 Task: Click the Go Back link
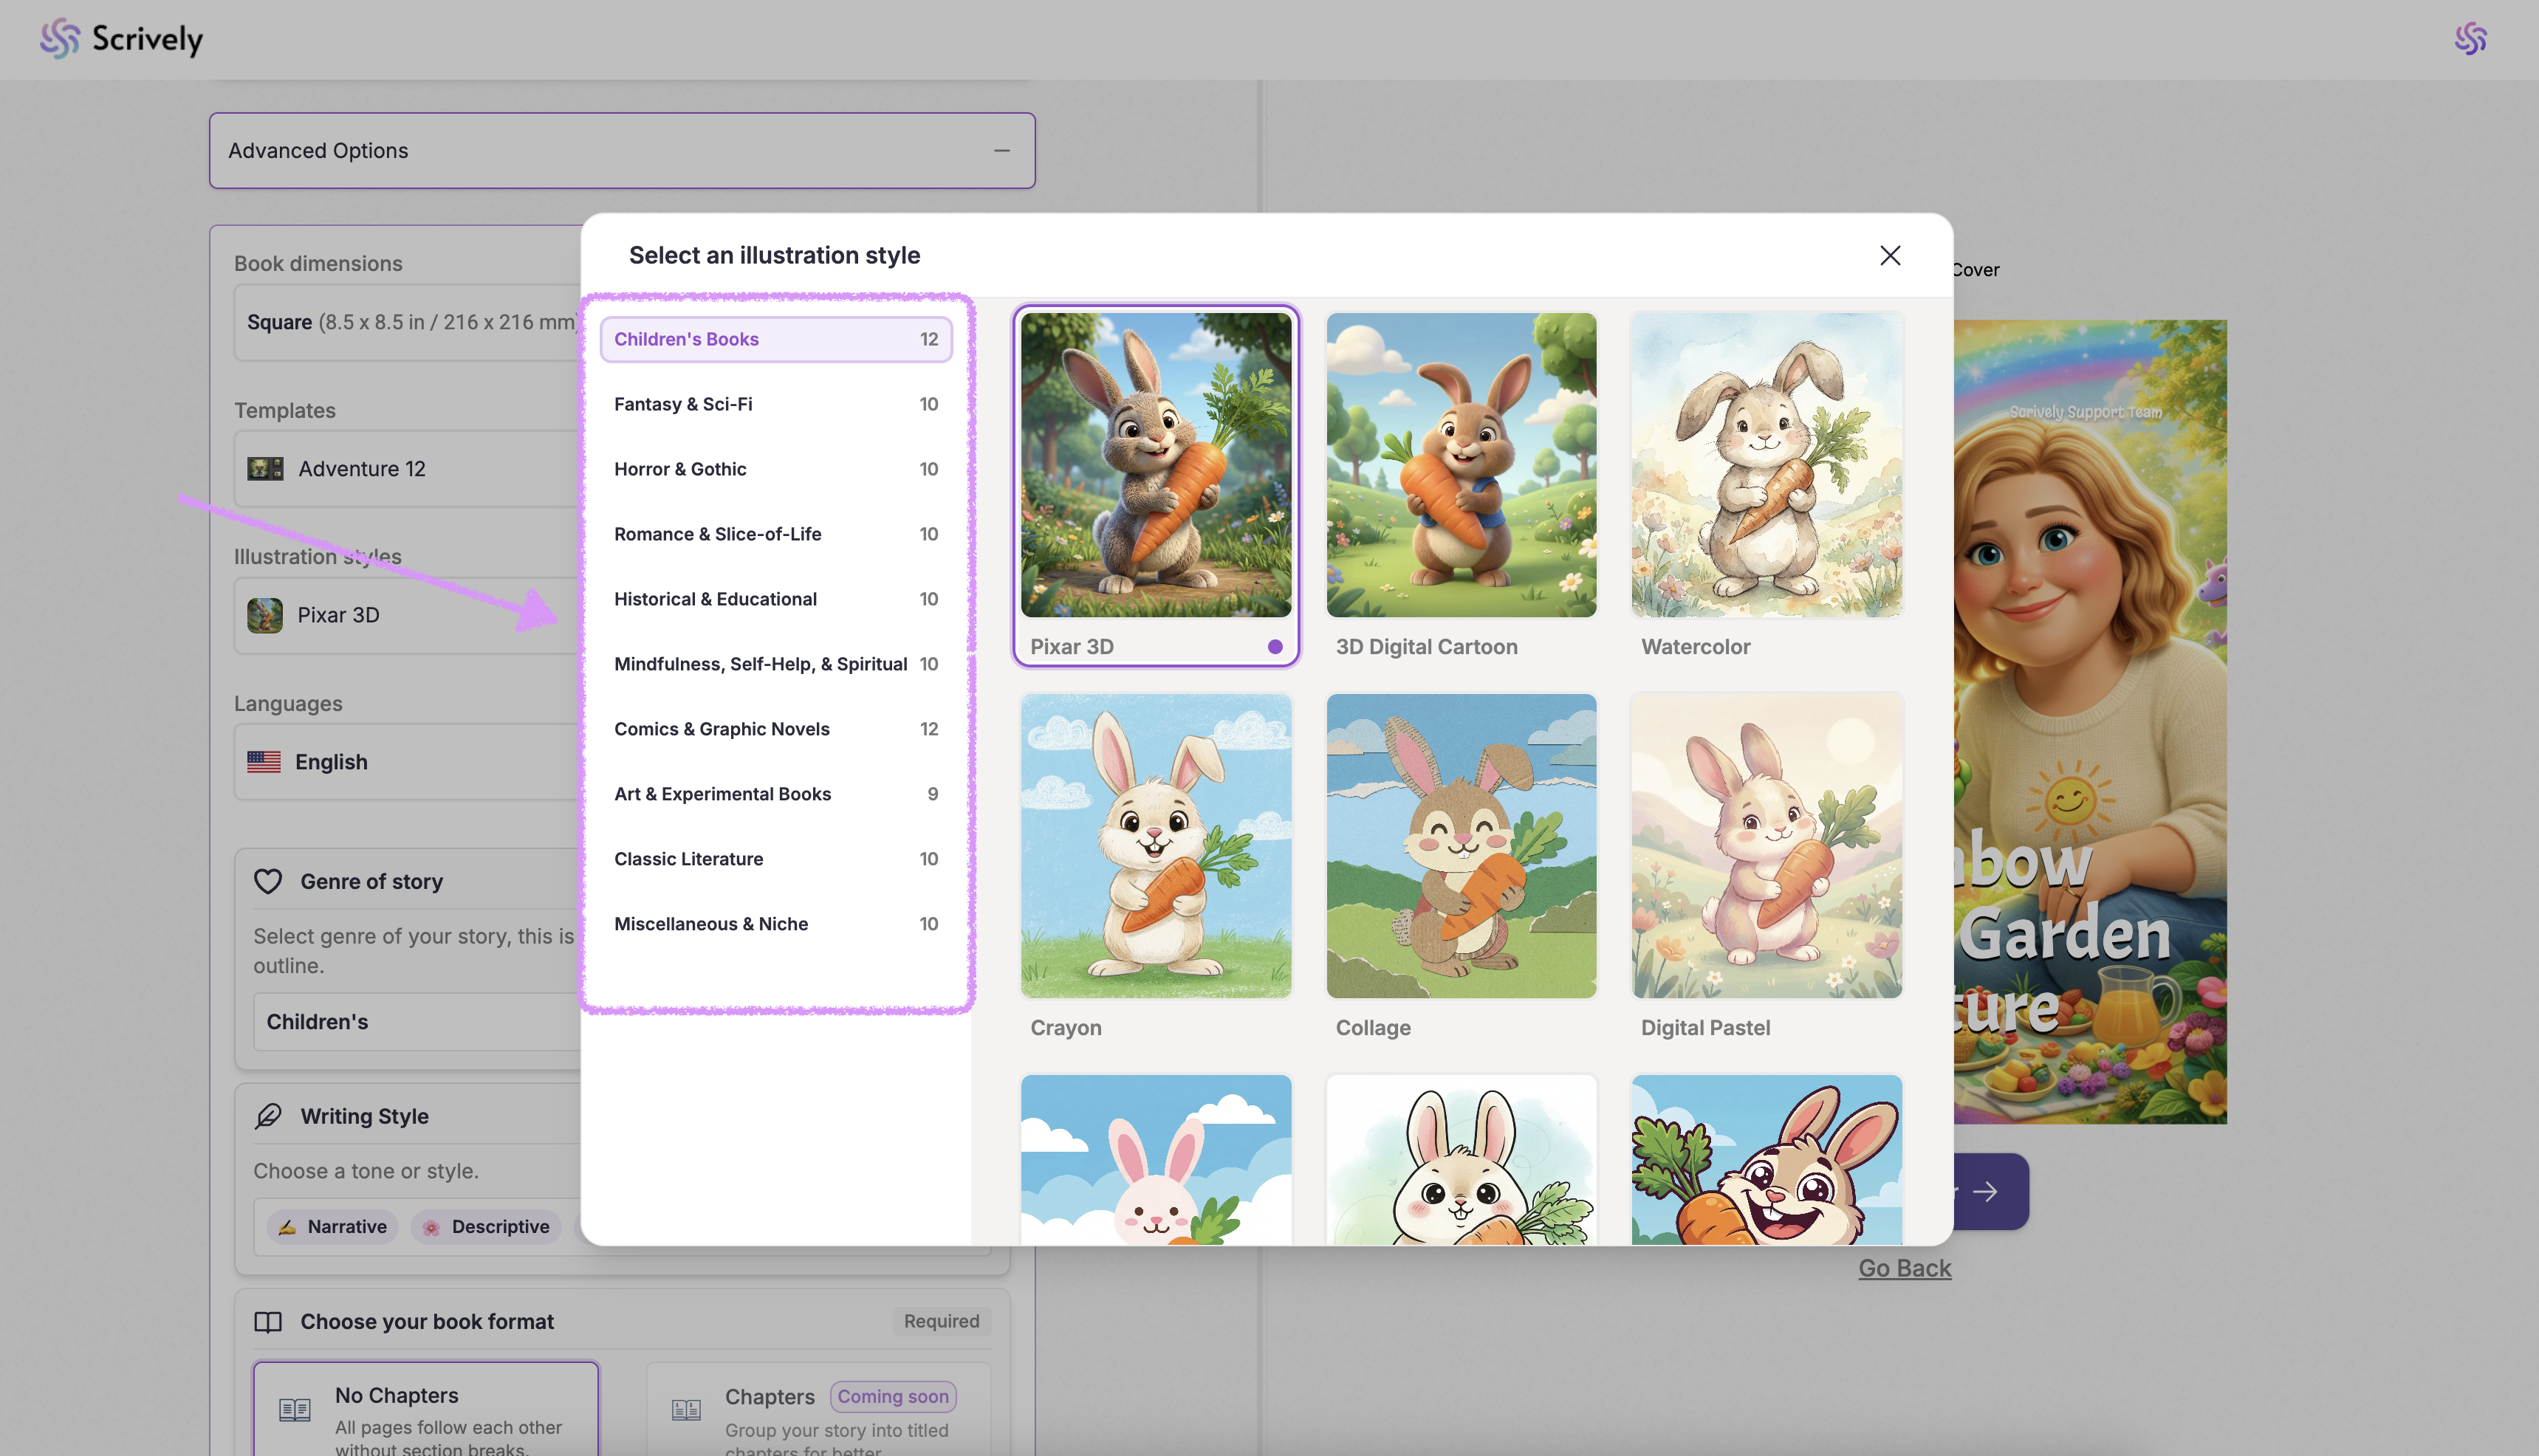[x=1904, y=1268]
